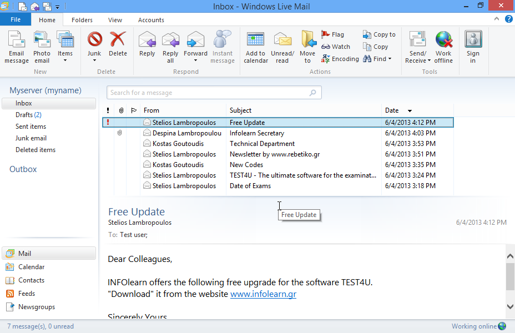
Task: Open Help with the question mark icon
Action: [x=508, y=19]
